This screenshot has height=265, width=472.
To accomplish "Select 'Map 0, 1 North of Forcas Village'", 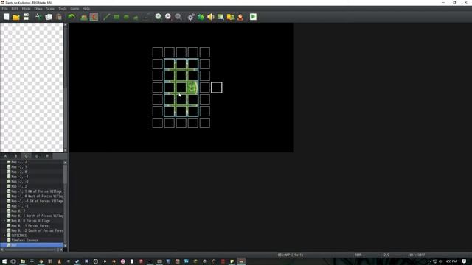I will click(x=38, y=216).
